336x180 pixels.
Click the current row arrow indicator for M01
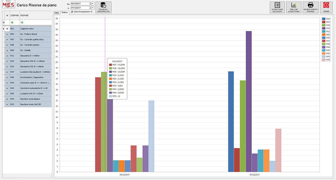[x=4, y=28]
